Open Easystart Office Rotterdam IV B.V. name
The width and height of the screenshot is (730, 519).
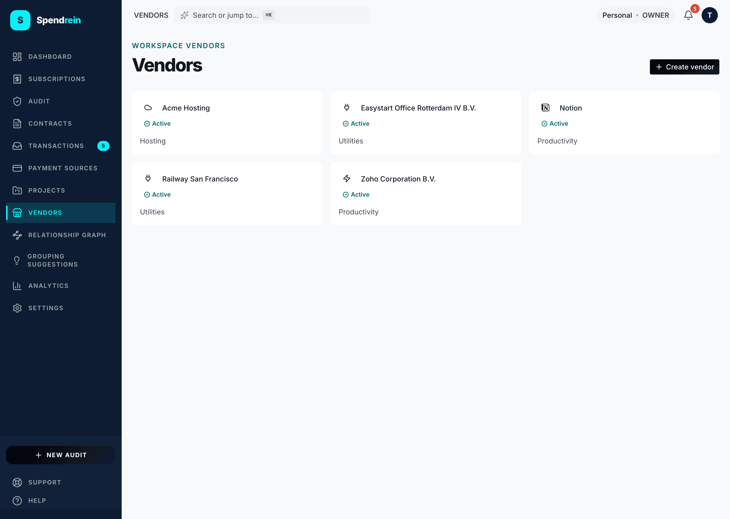(418, 108)
